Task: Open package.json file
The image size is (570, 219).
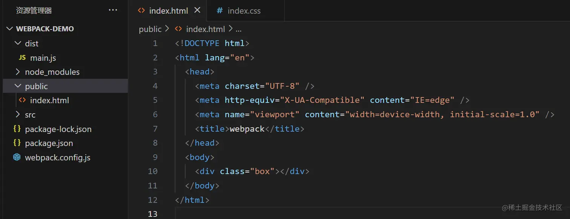Action: (x=49, y=143)
